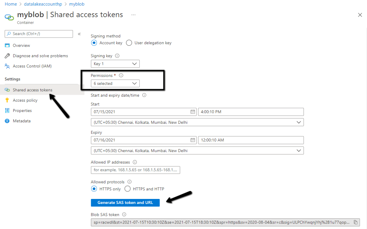Select the Account key signing method
This screenshot has height=229, width=367.
(94, 43)
